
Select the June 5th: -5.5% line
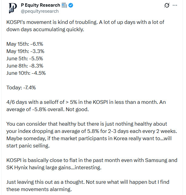(x=25, y=58)
